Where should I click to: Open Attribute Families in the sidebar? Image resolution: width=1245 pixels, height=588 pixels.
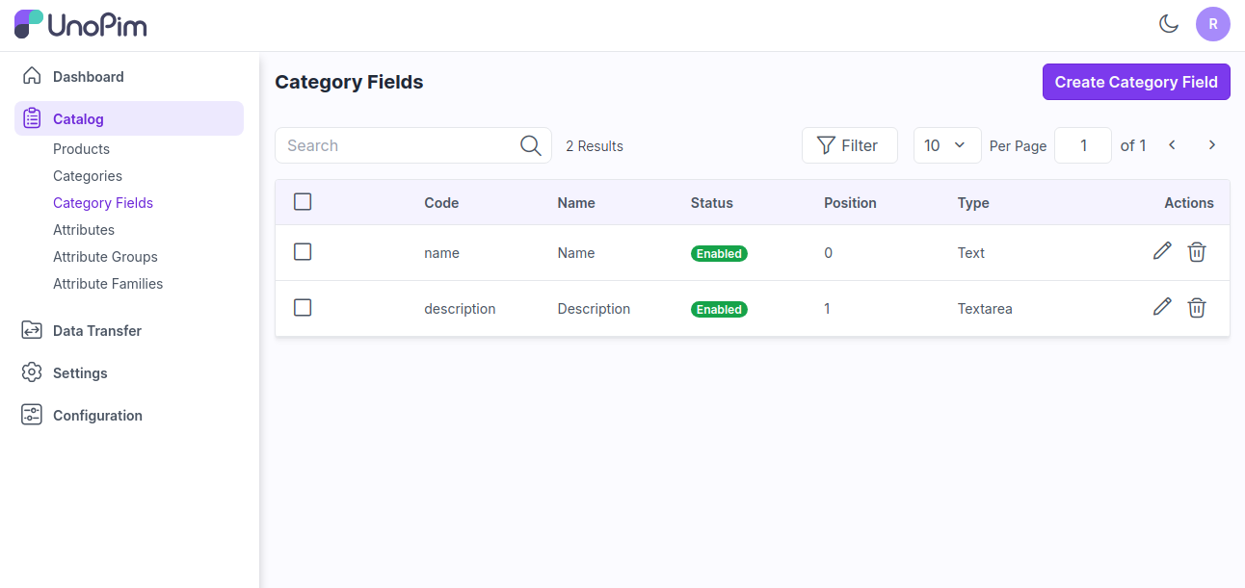108,284
